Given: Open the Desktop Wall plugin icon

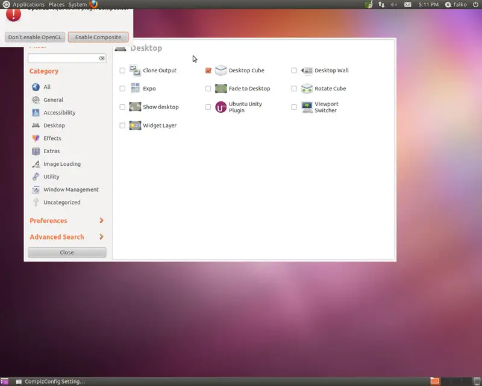Looking at the screenshot, I should pos(307,71).
